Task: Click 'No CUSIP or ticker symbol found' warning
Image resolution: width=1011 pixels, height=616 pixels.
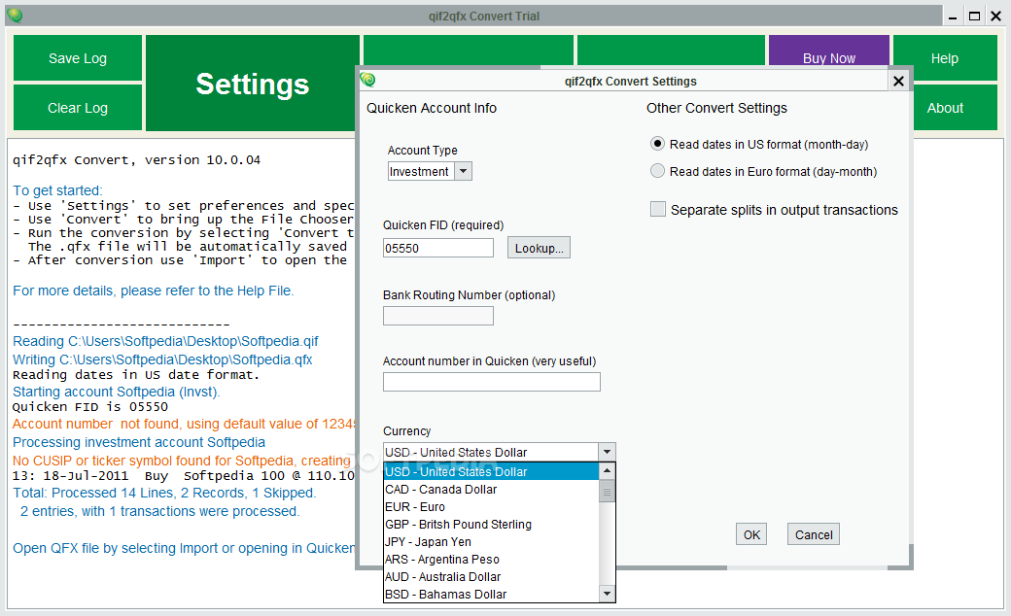Action: click(182, 461)
